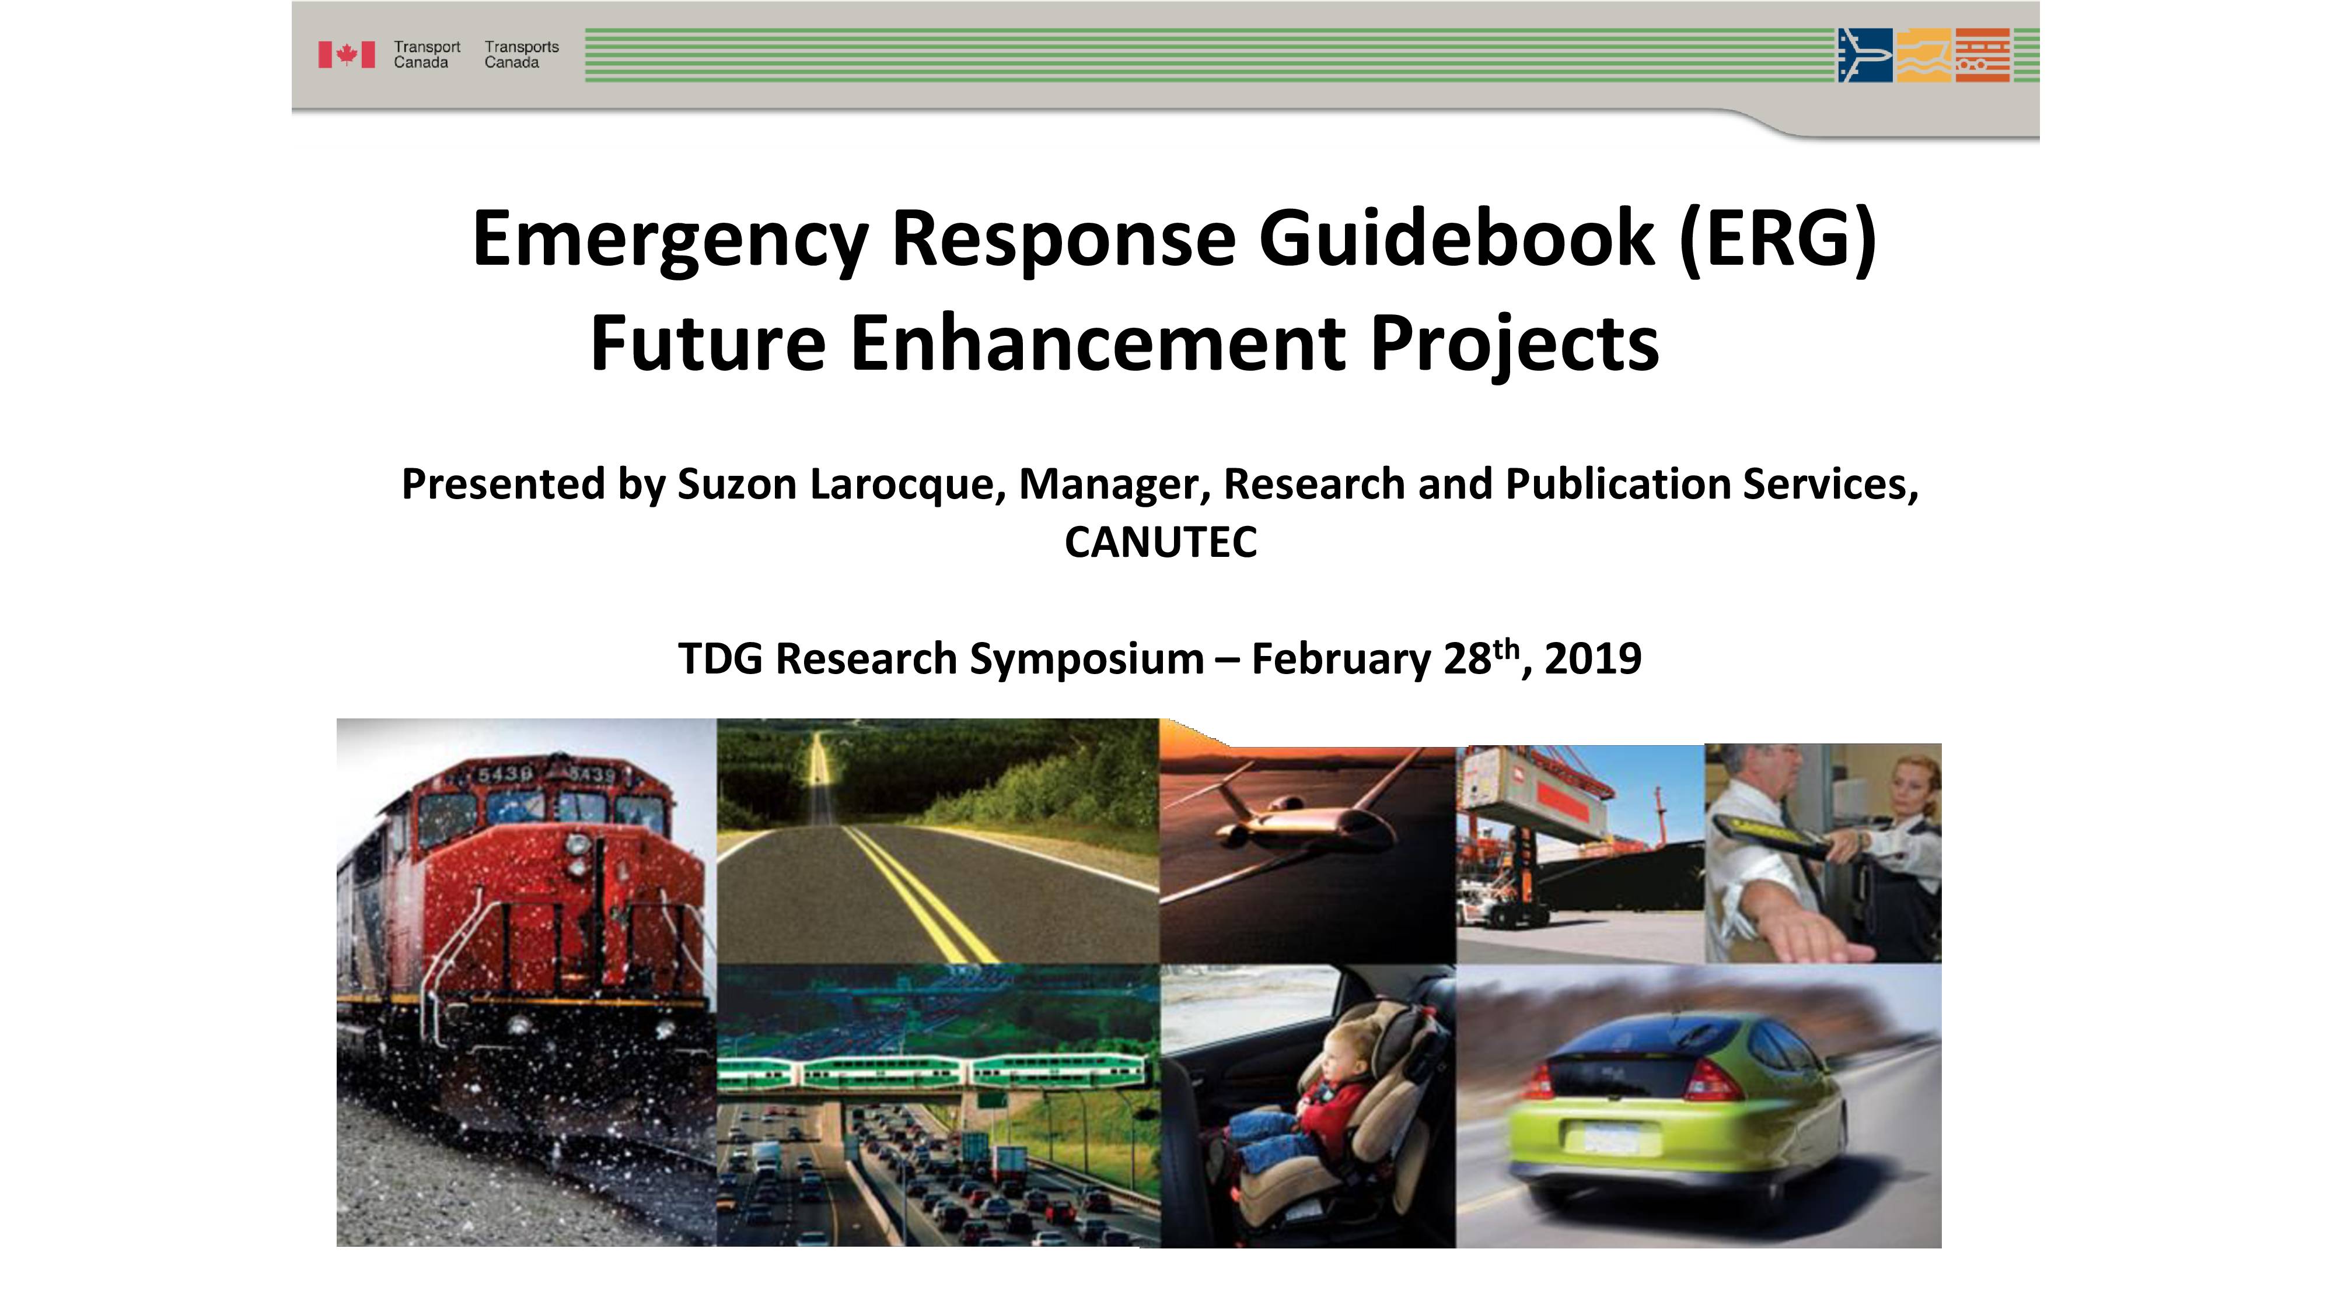Click the 'Transport Canada' English wordmark
Image resolution: width=2334 pixels, height=1312 pixels.
[427, 55]
